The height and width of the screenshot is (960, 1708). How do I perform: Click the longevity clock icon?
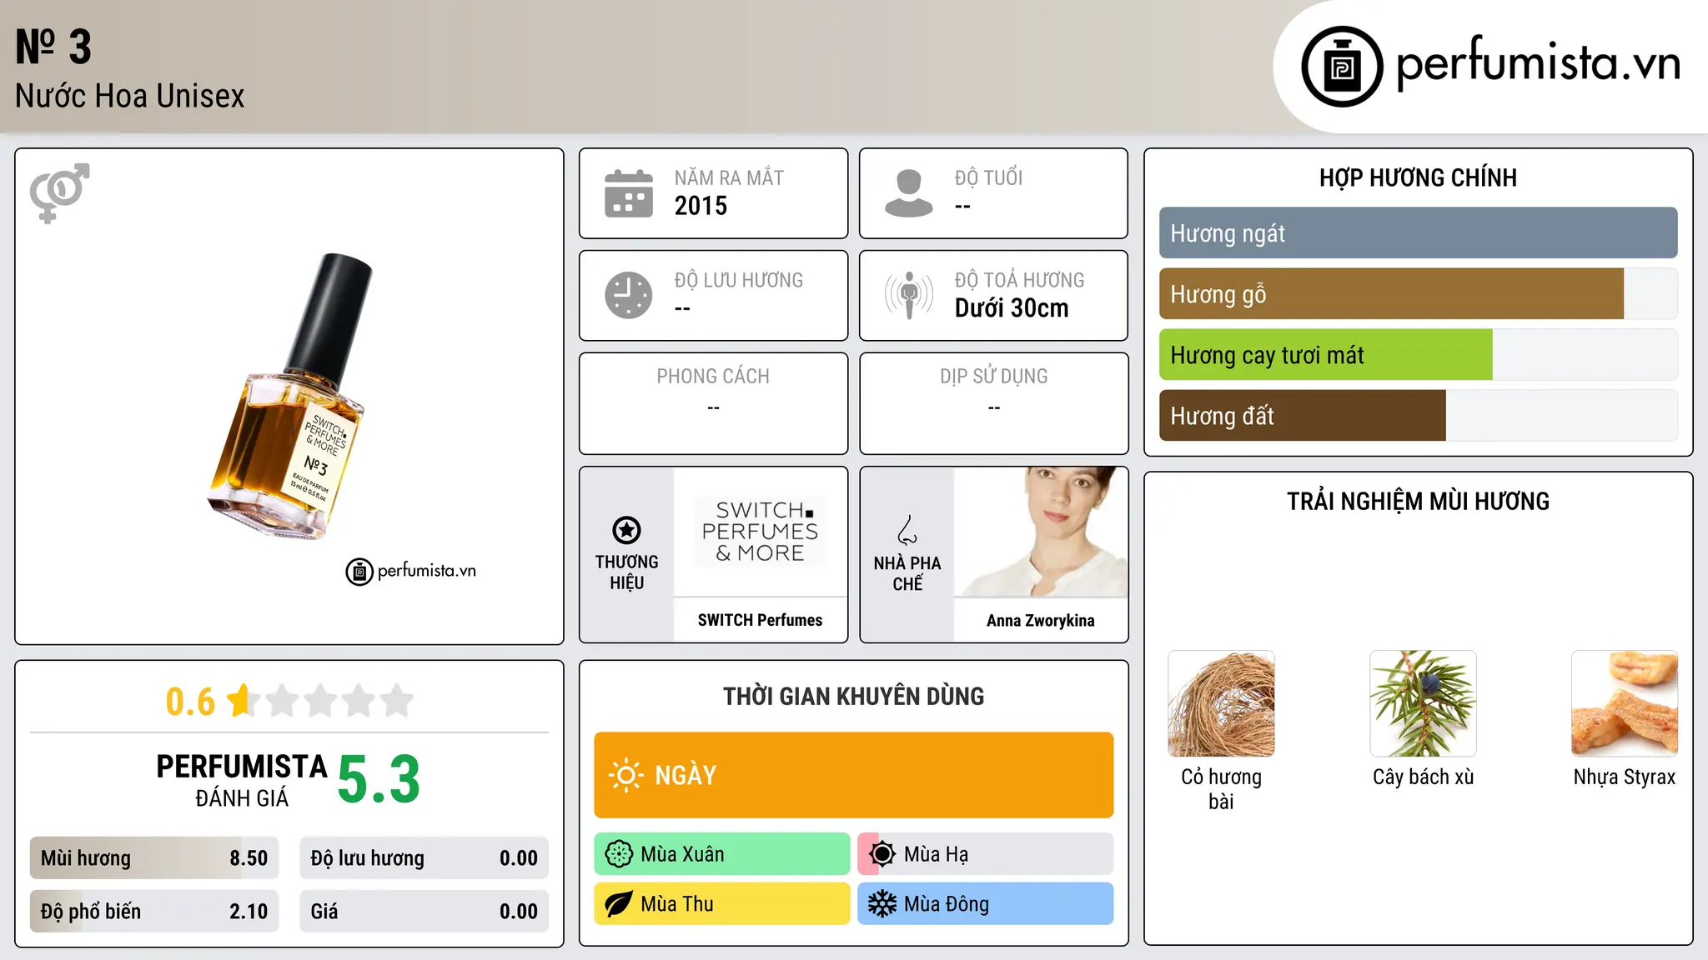tap(629, 295)
